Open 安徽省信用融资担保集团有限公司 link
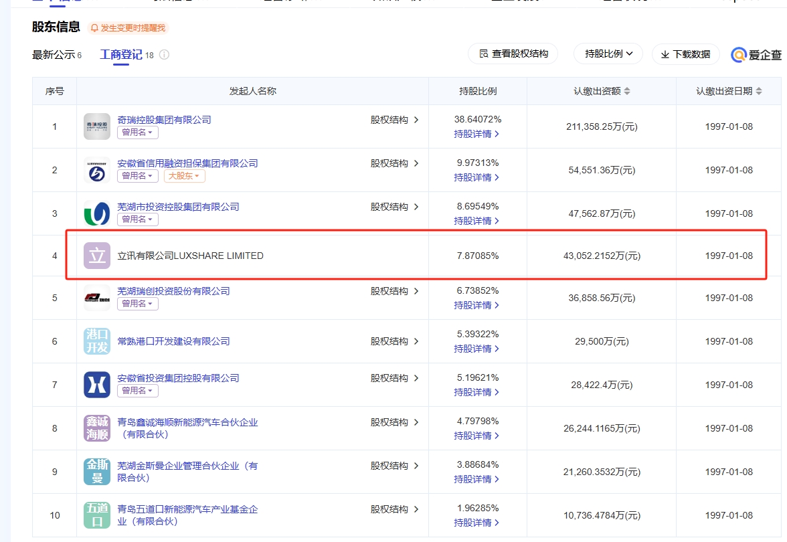This screenshot has height=542, width=787. point(187,163)
